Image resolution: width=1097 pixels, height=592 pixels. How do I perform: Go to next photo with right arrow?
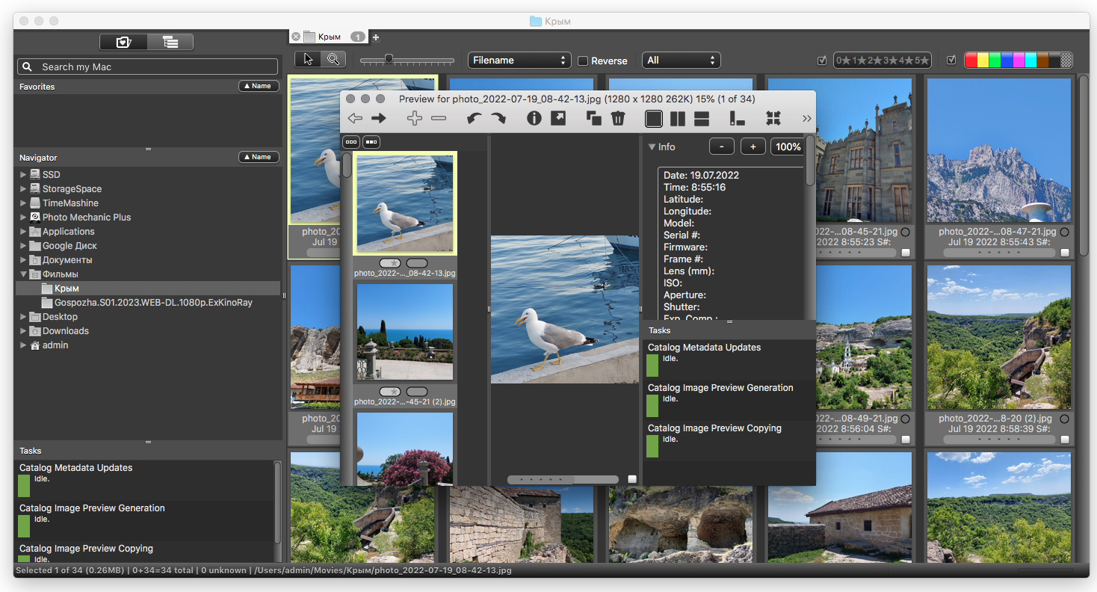click(x=379, y=118)
